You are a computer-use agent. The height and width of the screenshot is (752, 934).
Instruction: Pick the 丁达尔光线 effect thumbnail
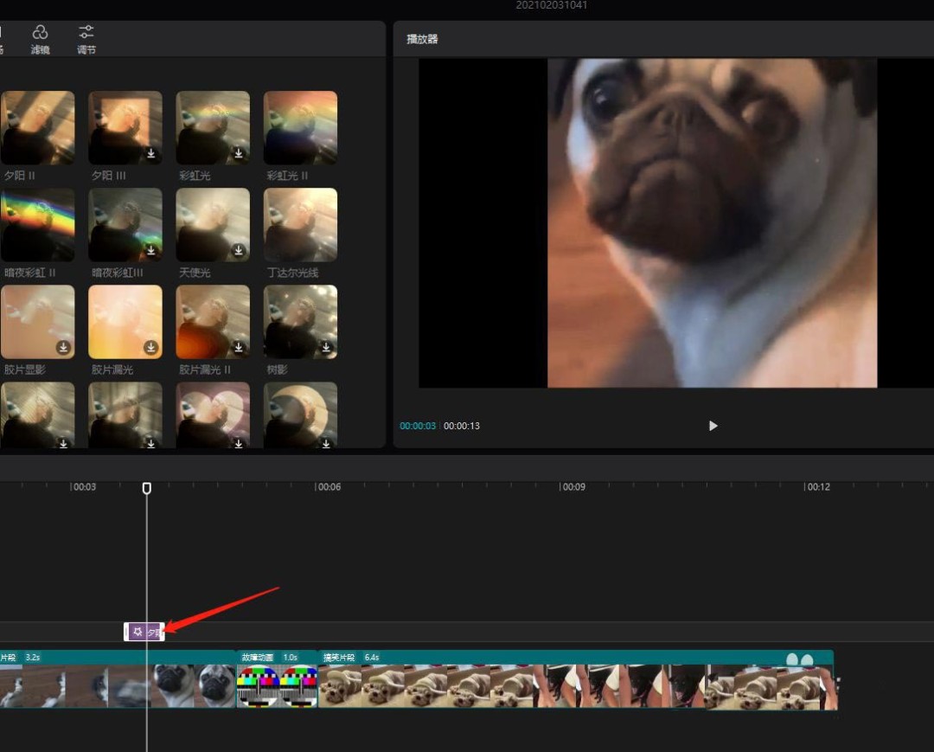[300, 224]
